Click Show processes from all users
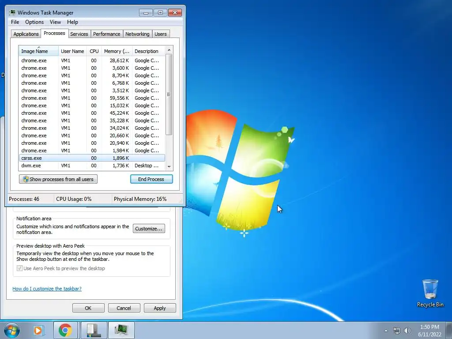 click(x=58, y=179)
